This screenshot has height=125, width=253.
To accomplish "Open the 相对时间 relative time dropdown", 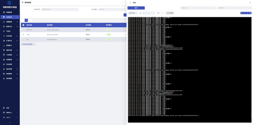I will 132,13.
